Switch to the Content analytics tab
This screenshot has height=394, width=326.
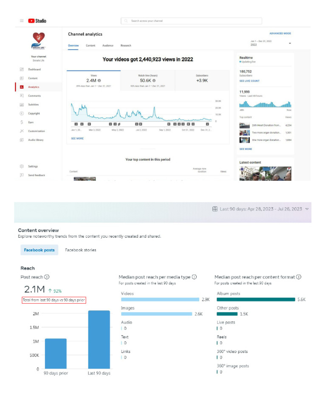coord(91,46)
